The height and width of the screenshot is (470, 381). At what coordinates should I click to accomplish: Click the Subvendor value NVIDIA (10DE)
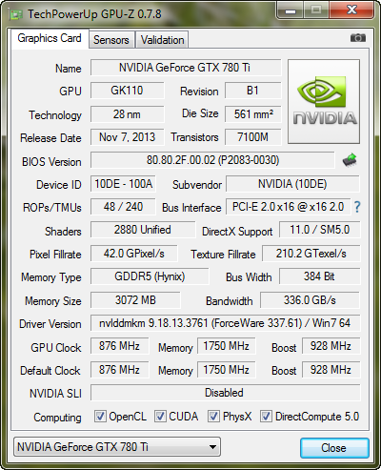tap(292, 184)
